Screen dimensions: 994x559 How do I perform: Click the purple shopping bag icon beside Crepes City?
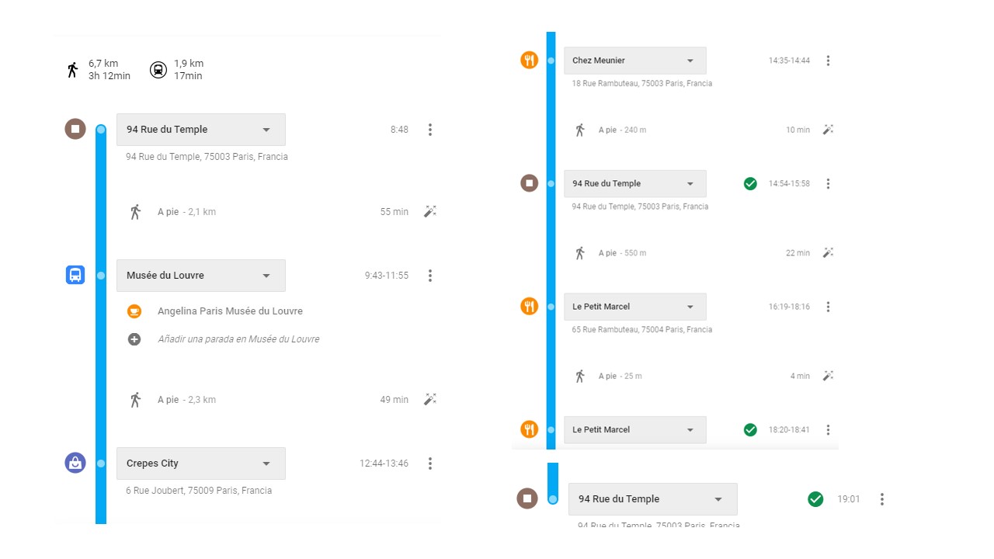[75, 463]
